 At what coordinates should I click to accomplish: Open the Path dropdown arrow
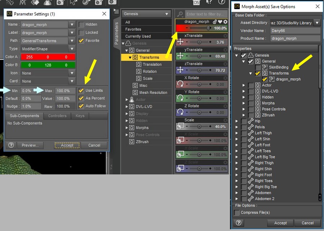coord(72,41)
